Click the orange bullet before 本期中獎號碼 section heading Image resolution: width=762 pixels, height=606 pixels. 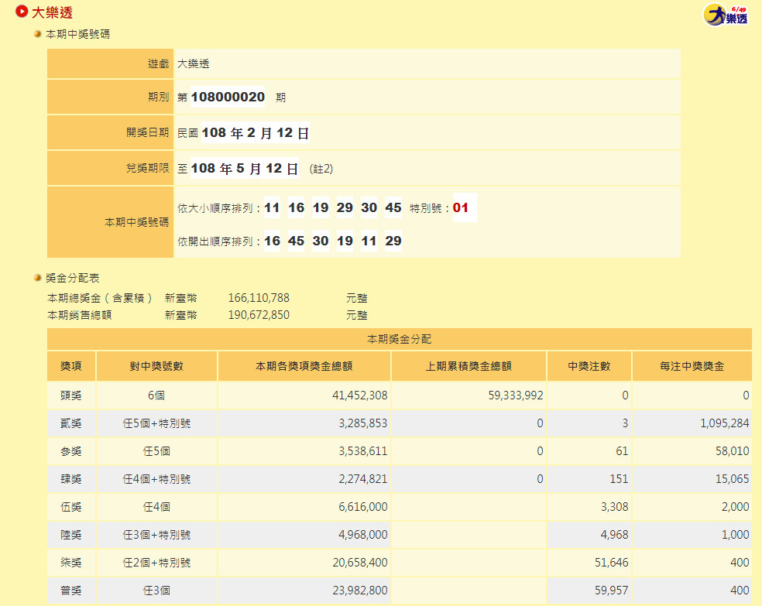37,34
